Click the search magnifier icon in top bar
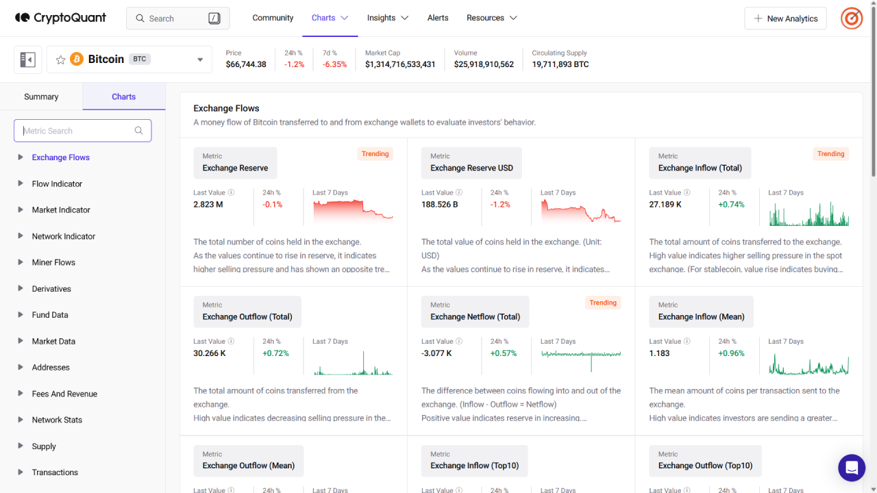 pyautogui.click(x=140, y=18)
